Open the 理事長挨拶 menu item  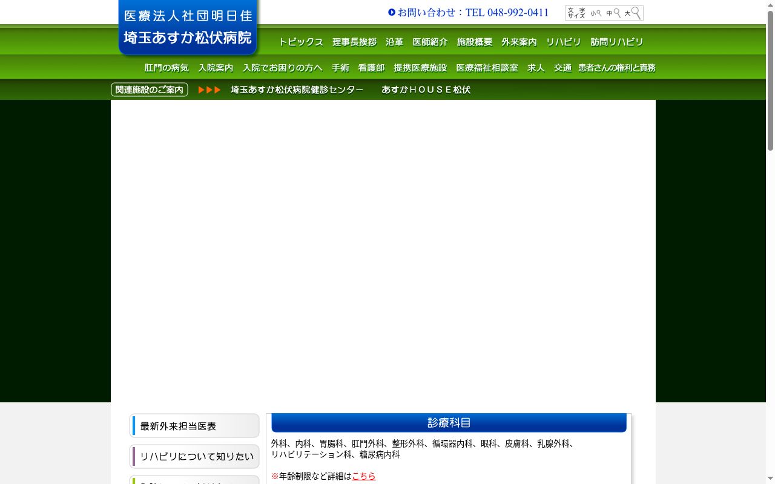[x=354, y=42]
